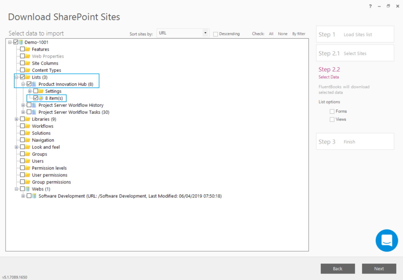This screenshot has height=280, width=403.
Task: Expand the Settings node
Action: click(30, 91)
